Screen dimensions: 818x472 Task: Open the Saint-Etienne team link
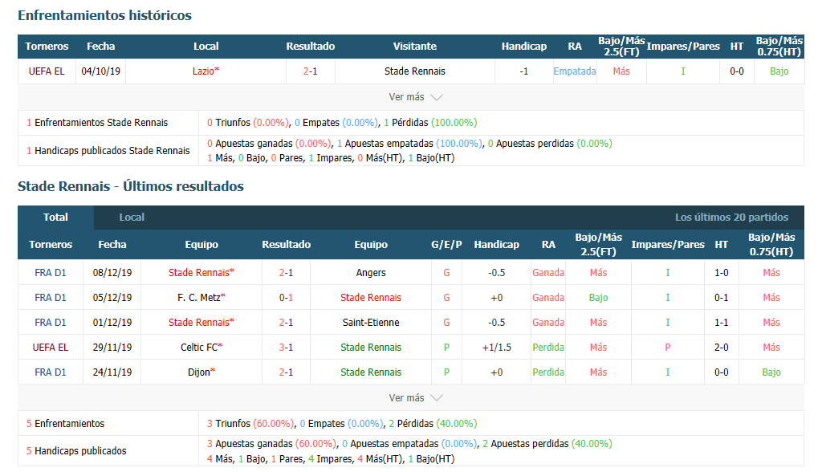coord(371,323)
